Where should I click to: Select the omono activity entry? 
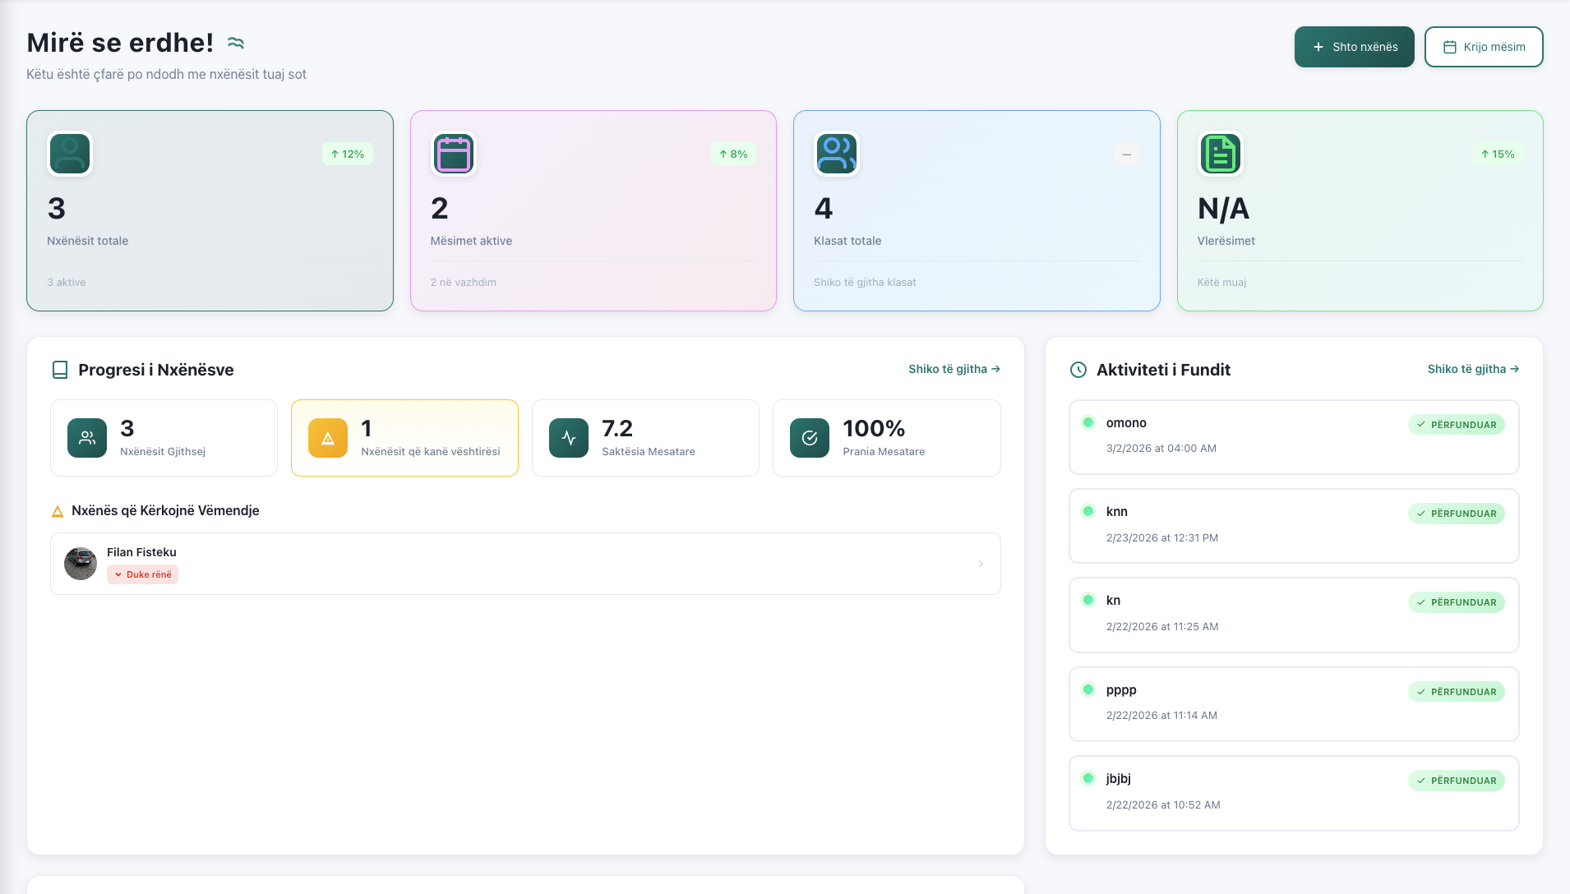(x=1293, y=436)
